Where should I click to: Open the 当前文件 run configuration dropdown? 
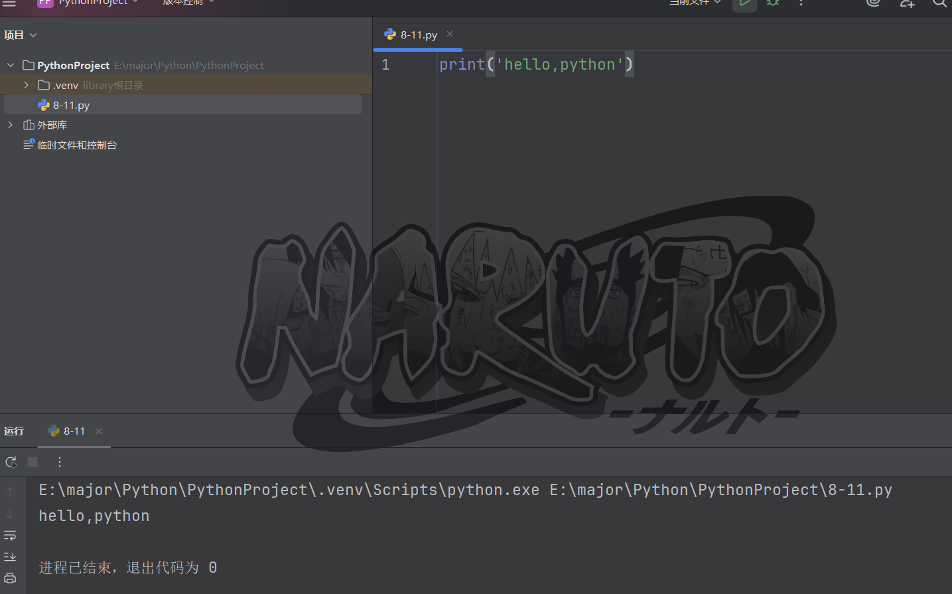pos(695,3)
